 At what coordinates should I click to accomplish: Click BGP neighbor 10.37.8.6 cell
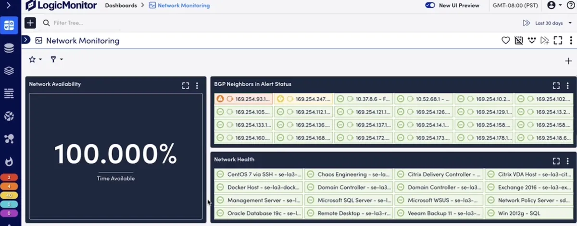(x=364, y=99)
